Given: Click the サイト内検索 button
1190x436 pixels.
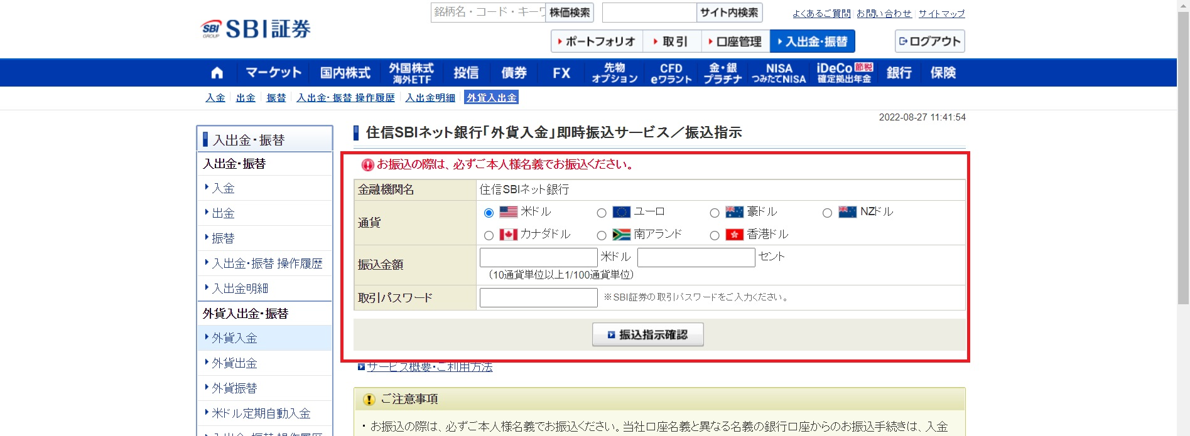Looking at the screenshot, I should 729,13.
